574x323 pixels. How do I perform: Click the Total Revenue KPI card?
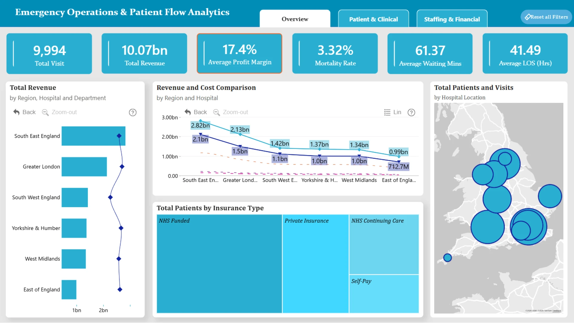pyautogui.click(x=144, y=54)
